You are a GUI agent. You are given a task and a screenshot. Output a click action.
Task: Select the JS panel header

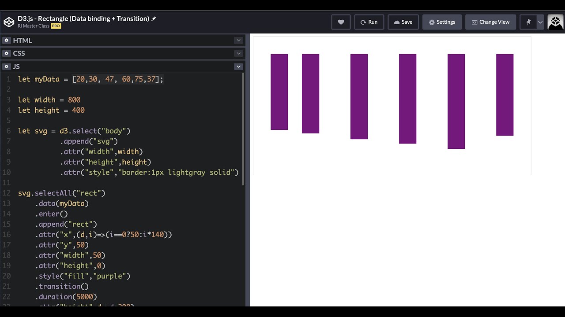(123, 66)
